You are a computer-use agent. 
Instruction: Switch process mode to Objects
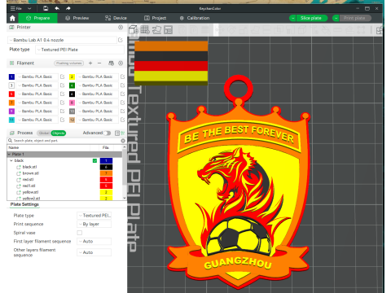click(59, 133)
